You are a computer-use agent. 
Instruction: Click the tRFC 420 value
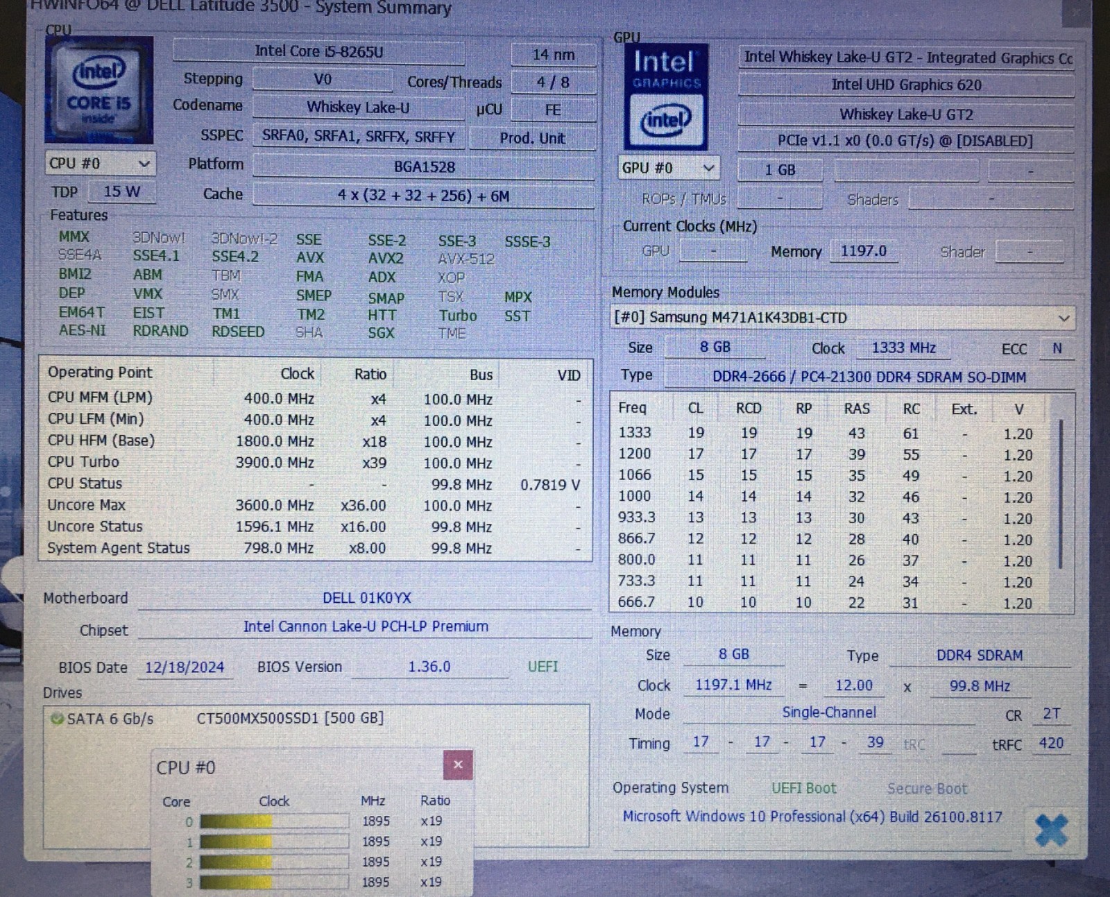click(1051, 743)
